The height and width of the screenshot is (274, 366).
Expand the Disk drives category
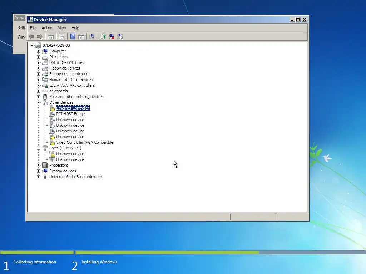pos(39,57)
